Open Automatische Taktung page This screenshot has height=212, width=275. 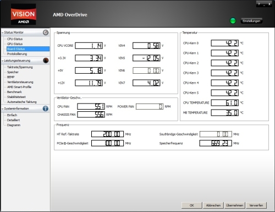[x=21, y=102]
